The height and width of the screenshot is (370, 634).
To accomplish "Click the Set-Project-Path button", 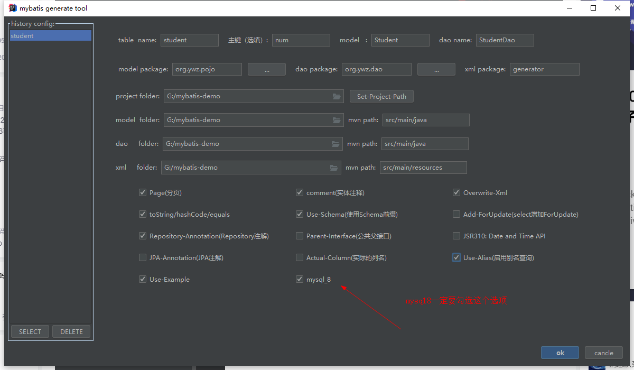I will click(x=381, y=96).
